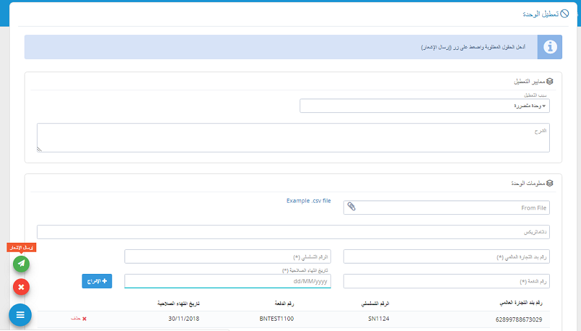Click the رقم الدفعة batch number field
This screenshot has height=331, width=581.
pos(446,281)
